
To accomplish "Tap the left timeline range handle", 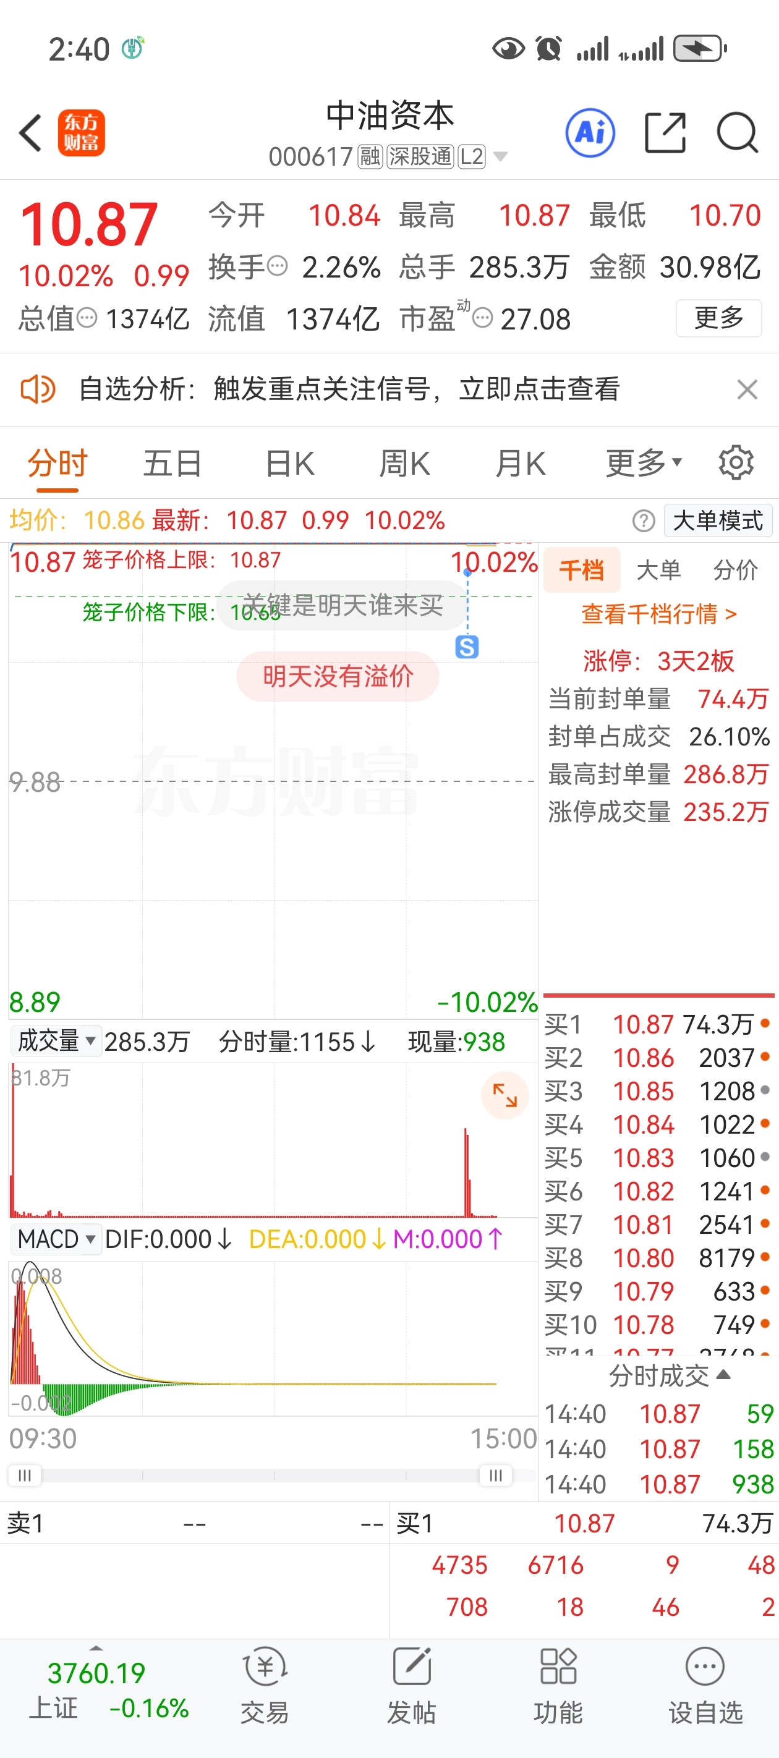I will pos(25,1475).
